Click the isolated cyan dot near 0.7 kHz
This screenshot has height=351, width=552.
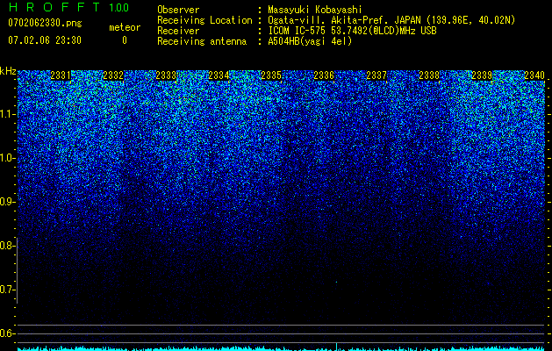[336, 282]
